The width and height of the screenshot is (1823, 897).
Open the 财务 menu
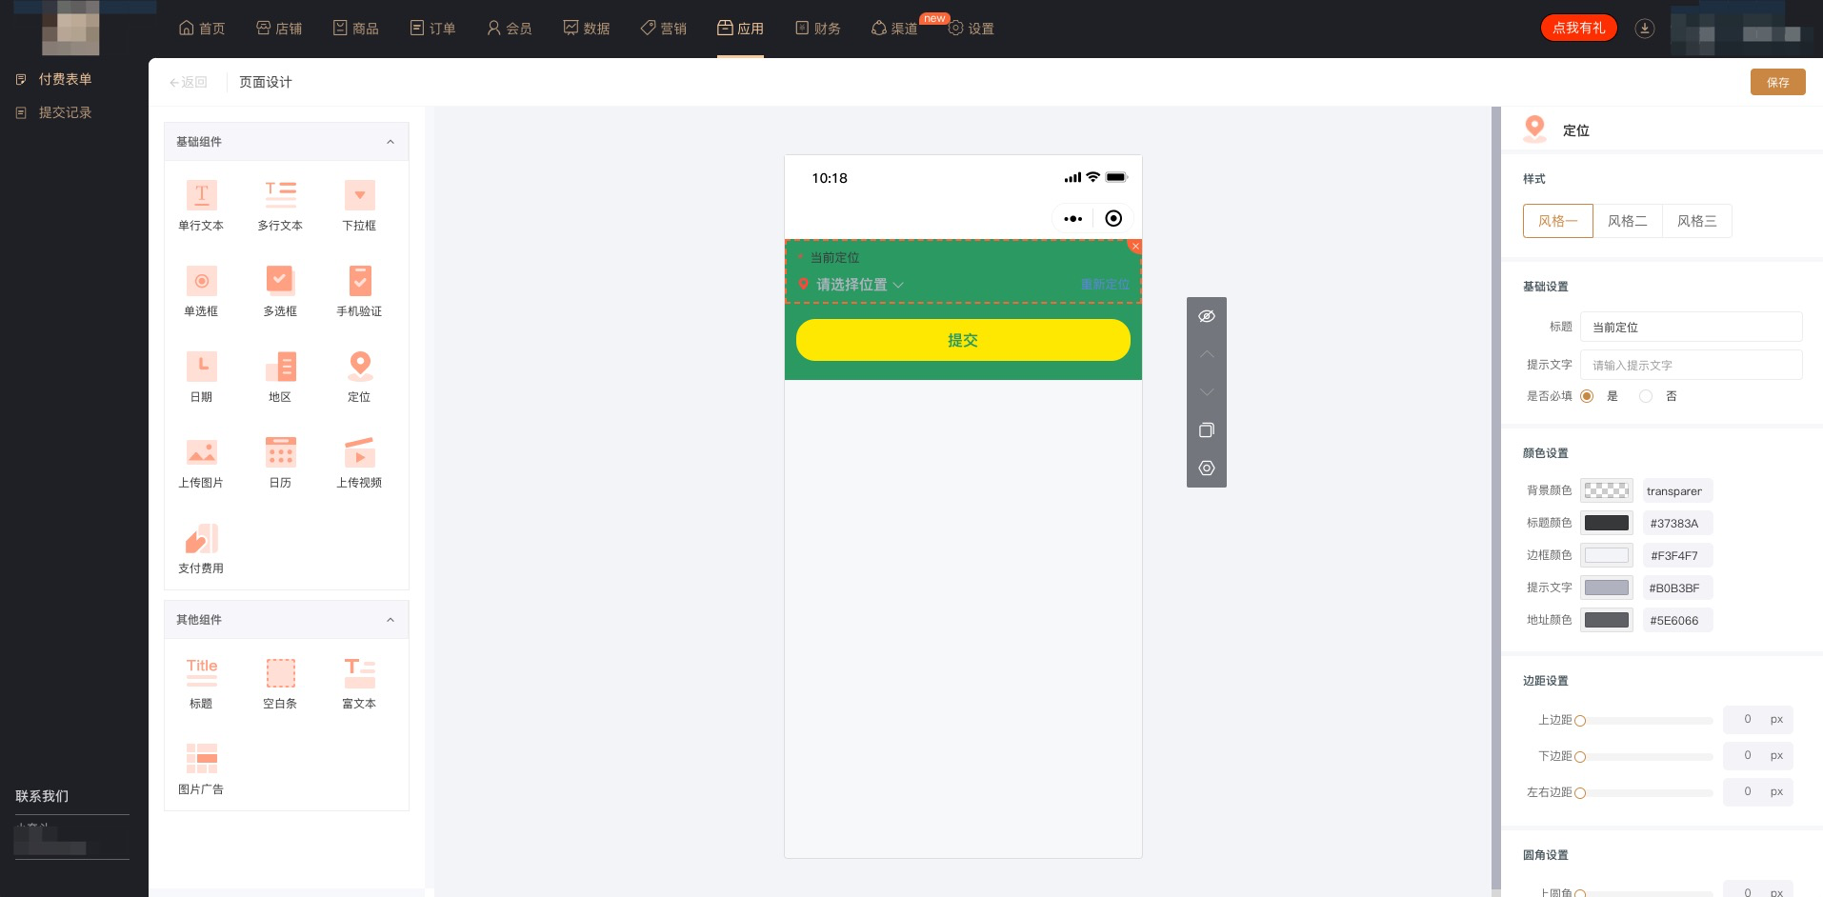(818, 29)
